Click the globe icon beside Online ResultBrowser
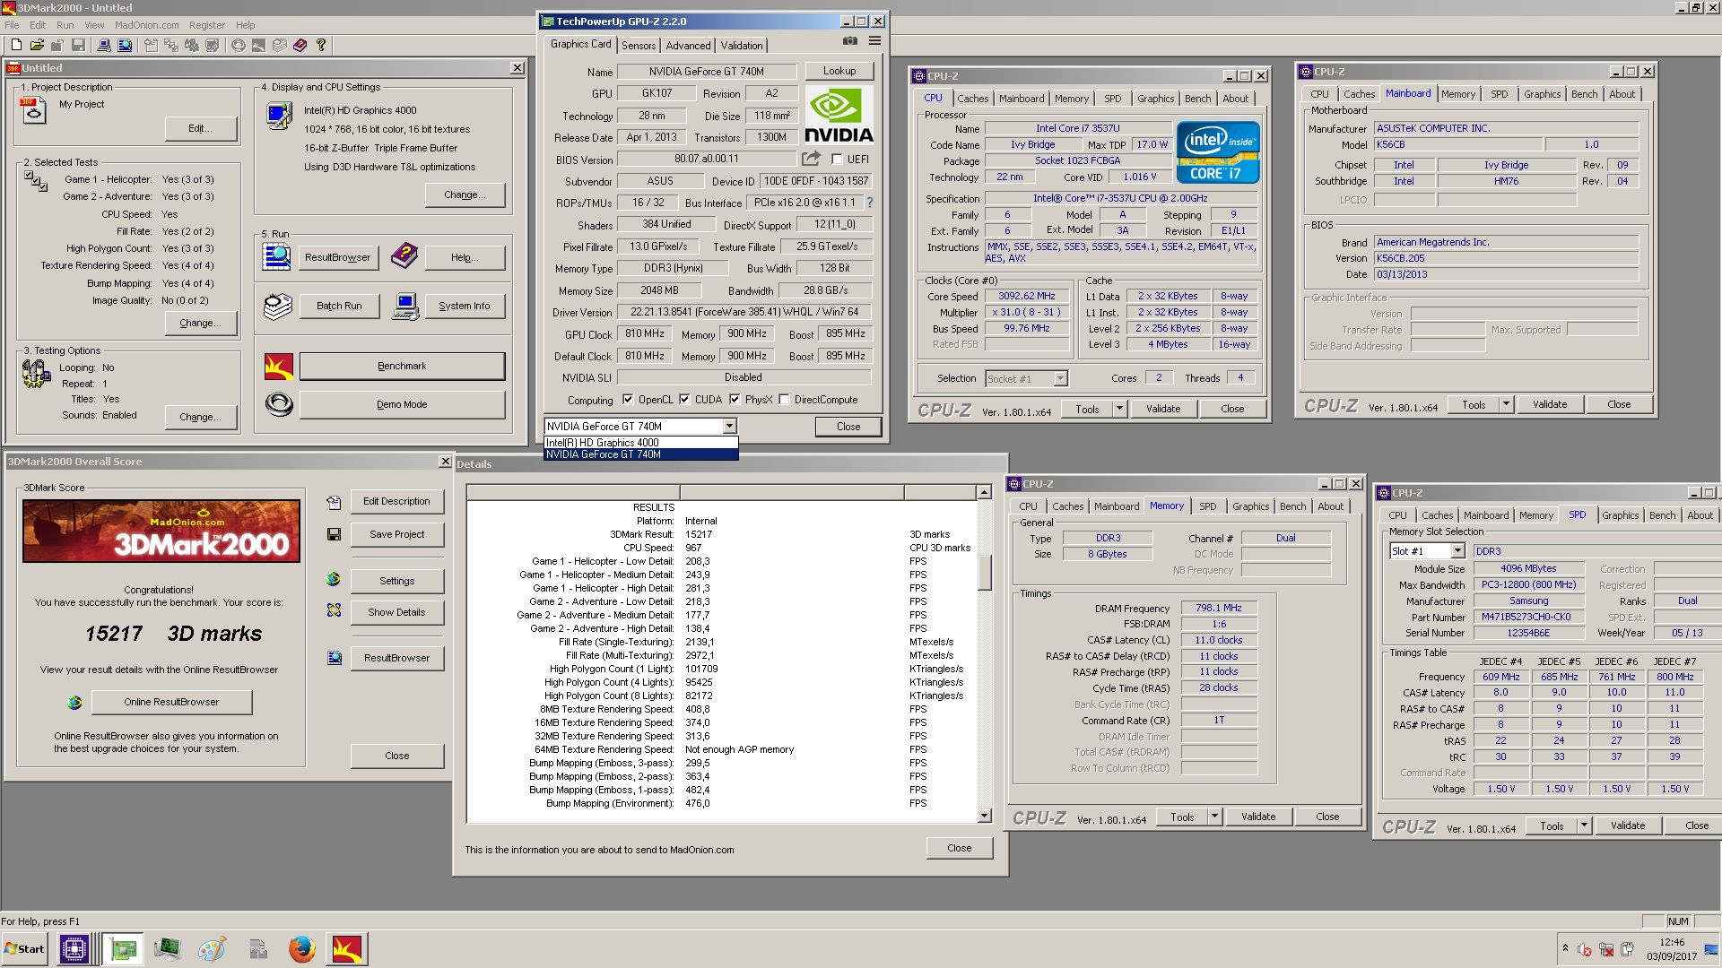1722x968 pixels. (x=74, y=702)
